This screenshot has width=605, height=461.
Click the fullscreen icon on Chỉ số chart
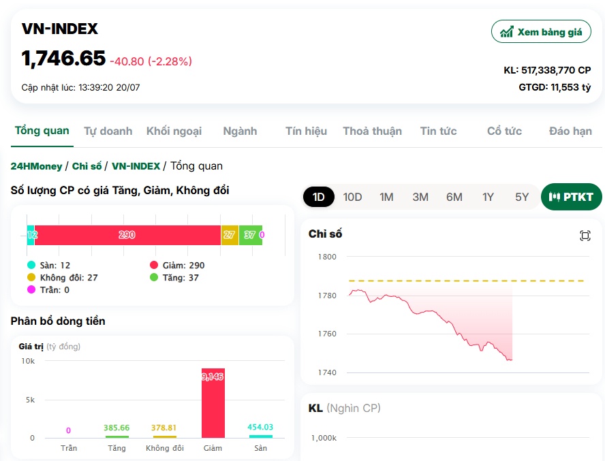tap(585, 236)
